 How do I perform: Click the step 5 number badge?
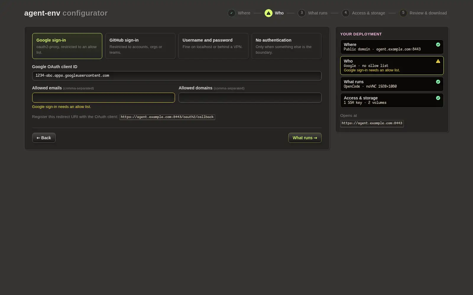pyautogui.click(x=403, y=13)
